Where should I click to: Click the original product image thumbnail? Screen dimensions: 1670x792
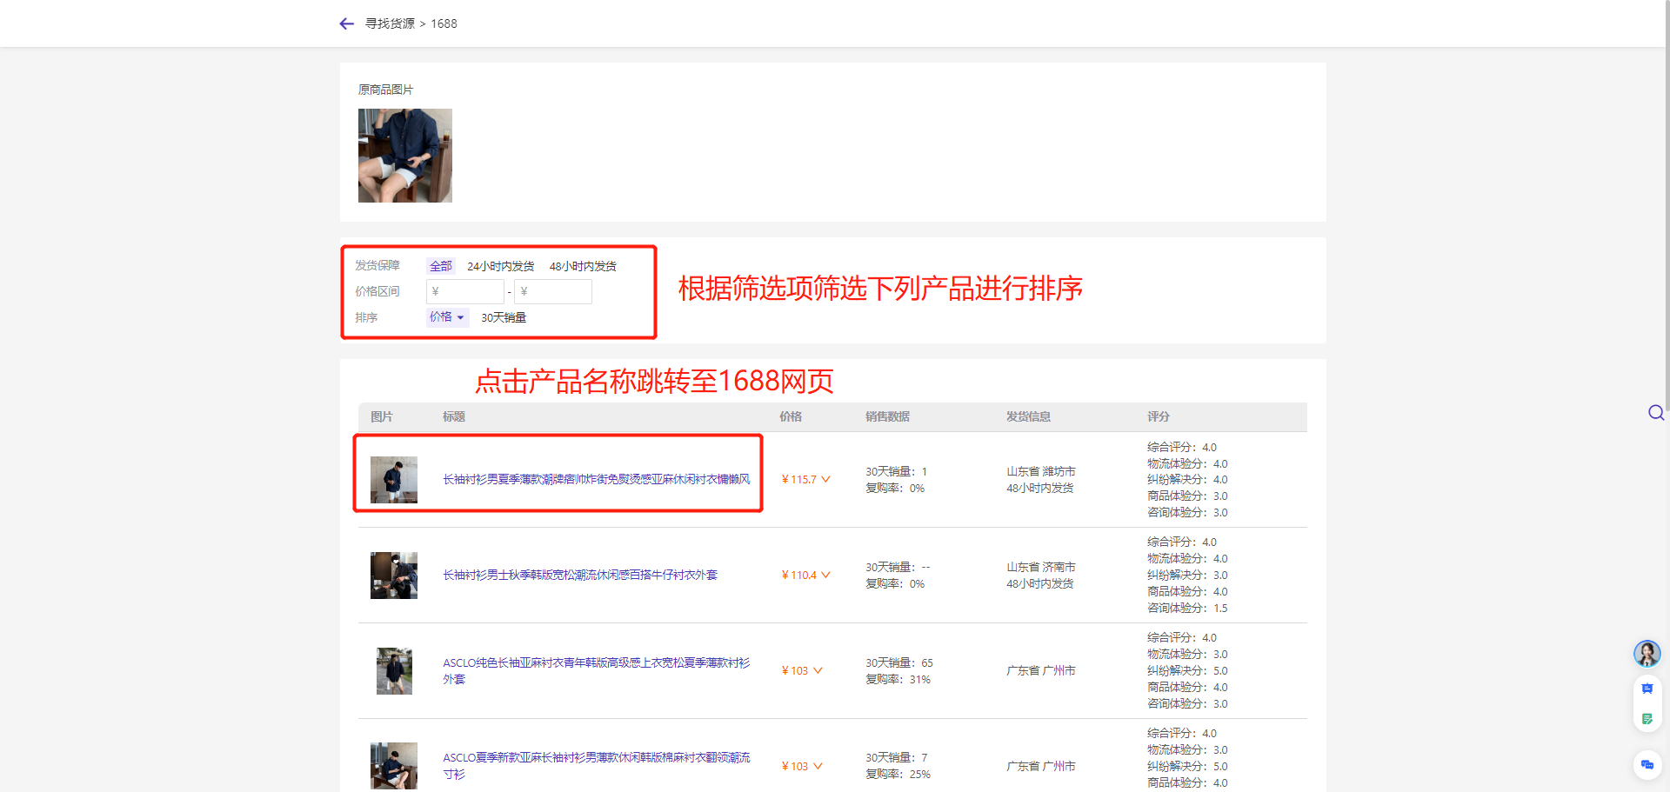coord(404,156)
